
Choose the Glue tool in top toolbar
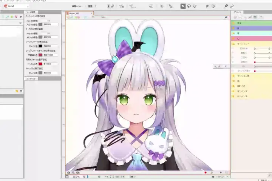click(207, 6)
